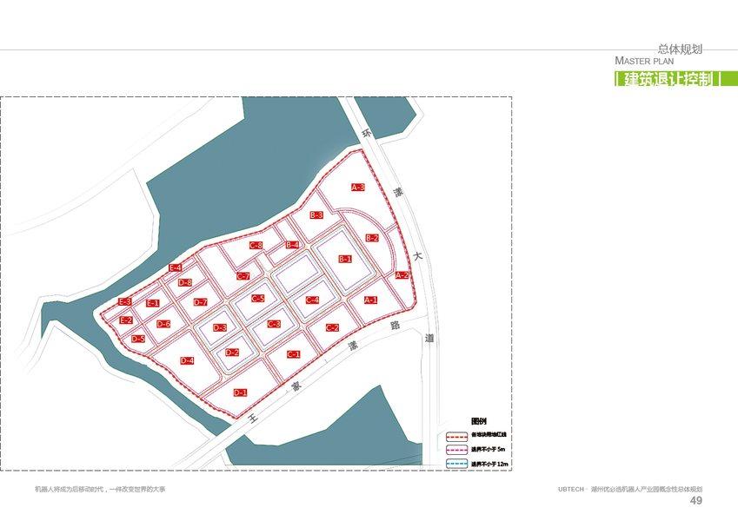Click plot label A-1
The width and height of the screenshot is (738, 521).
click(x=370, y=300)
